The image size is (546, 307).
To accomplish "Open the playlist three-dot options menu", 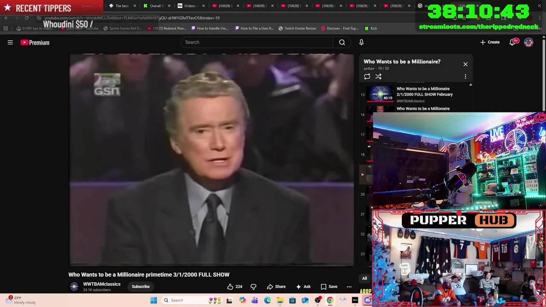I will pyautogui.click(x=465, y=77).
